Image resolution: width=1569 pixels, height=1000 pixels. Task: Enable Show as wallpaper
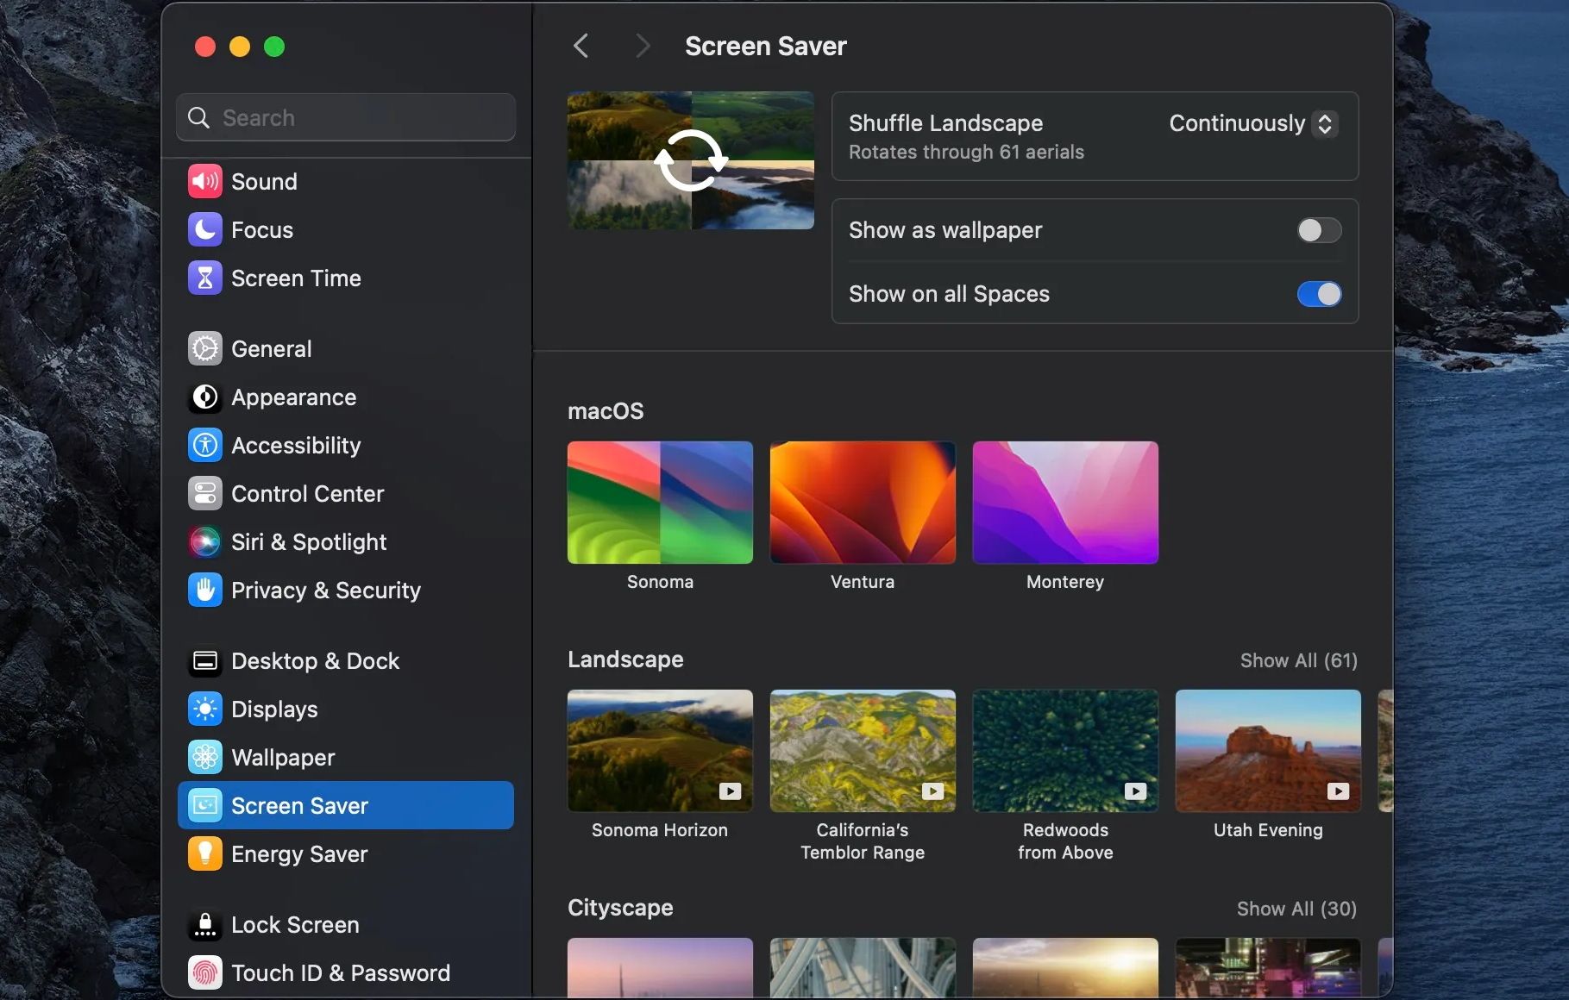[1318, 230]
